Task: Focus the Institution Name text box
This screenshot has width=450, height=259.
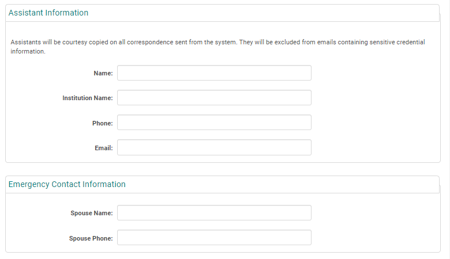Action: click(x=214, y=98)
